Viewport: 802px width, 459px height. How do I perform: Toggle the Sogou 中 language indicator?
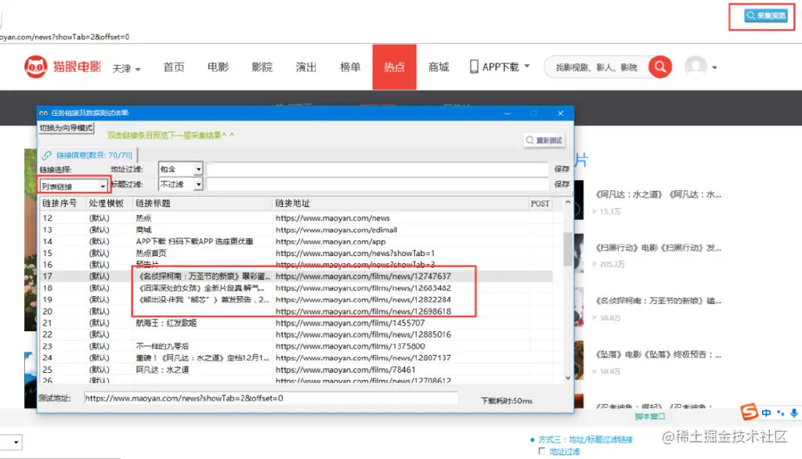[766, 413]
